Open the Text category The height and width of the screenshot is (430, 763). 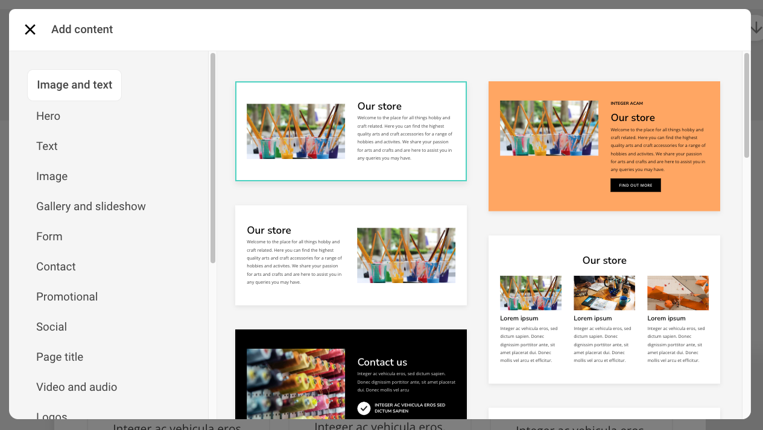click(x=47, y=146)
